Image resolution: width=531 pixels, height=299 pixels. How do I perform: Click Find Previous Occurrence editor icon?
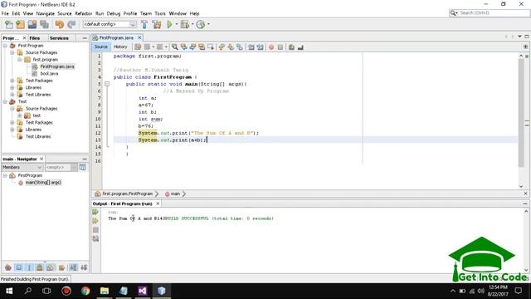pos(183,47)
